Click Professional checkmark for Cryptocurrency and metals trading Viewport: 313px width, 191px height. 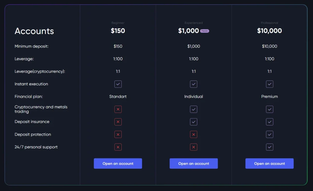click(x=269, y=109)
